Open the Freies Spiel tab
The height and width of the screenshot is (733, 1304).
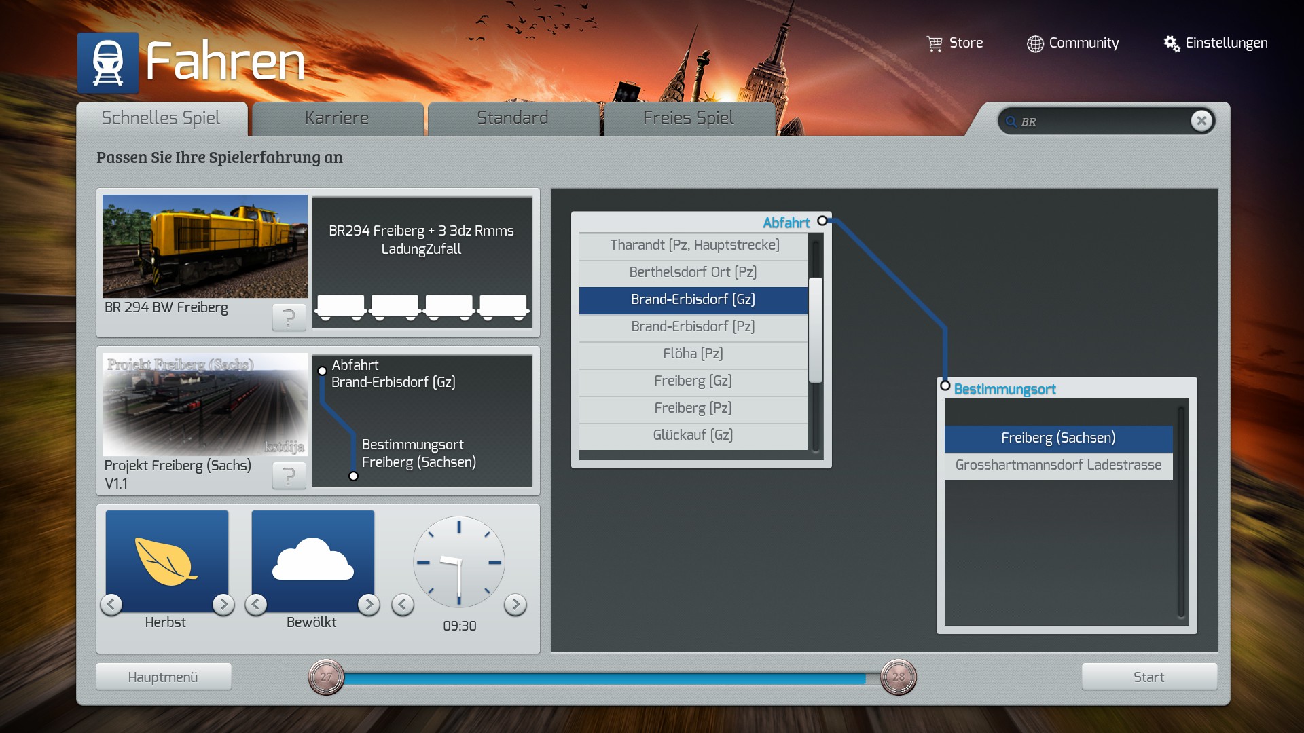point(688,118)
